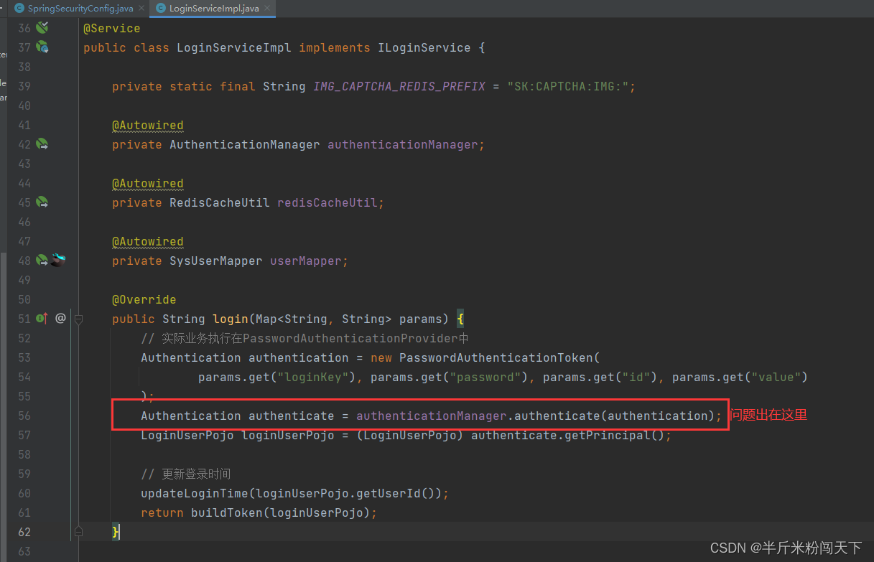Click line number 62 in the gutter
874x562 pixels.
(x=24, y=532)
